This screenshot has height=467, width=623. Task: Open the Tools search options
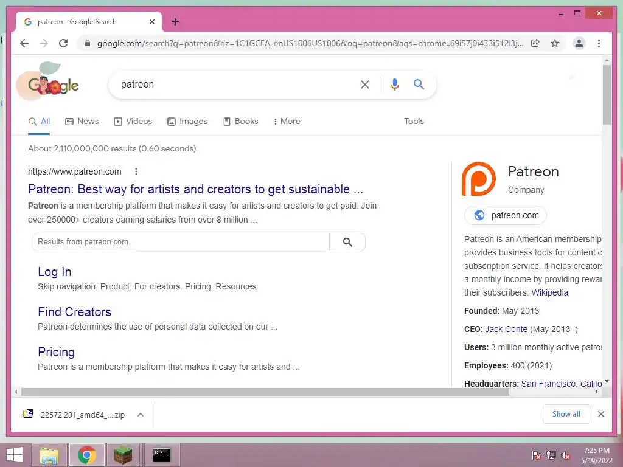coord(414,122)
